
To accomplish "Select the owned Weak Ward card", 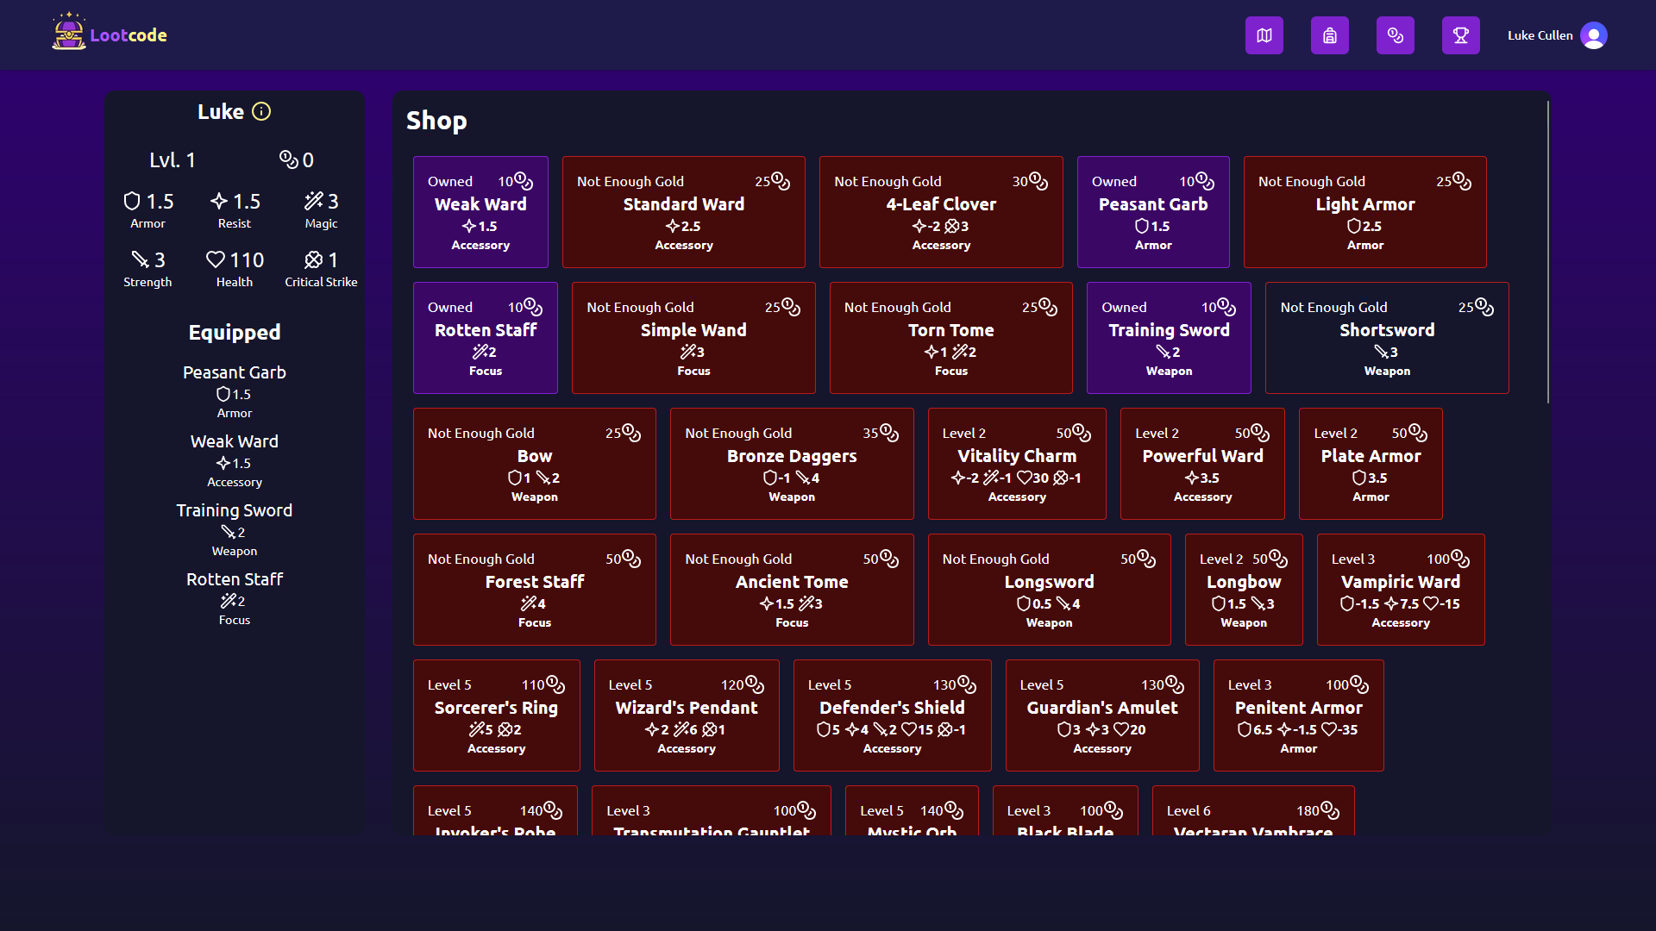I will (480, 212).
